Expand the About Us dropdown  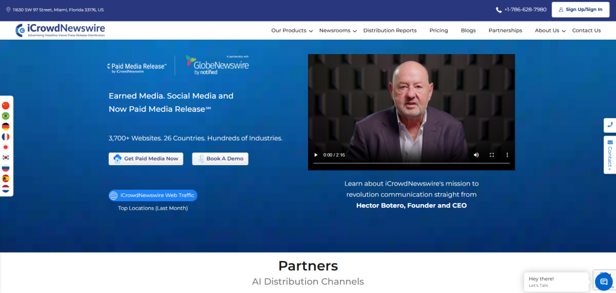pos(550,31)
